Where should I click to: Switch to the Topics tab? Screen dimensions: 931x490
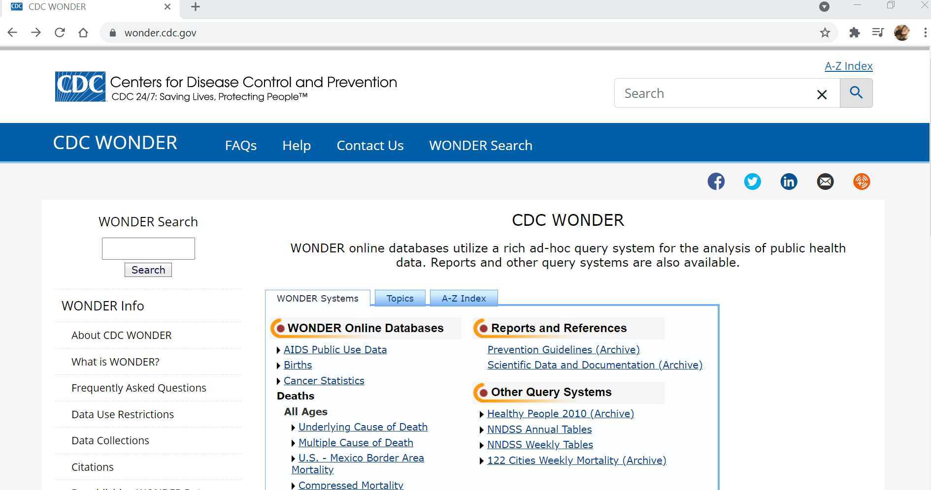point(399,298)
